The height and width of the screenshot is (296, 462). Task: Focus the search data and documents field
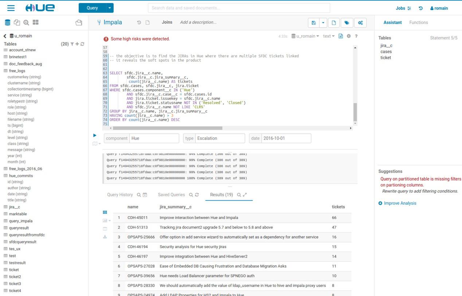[239, 8]
